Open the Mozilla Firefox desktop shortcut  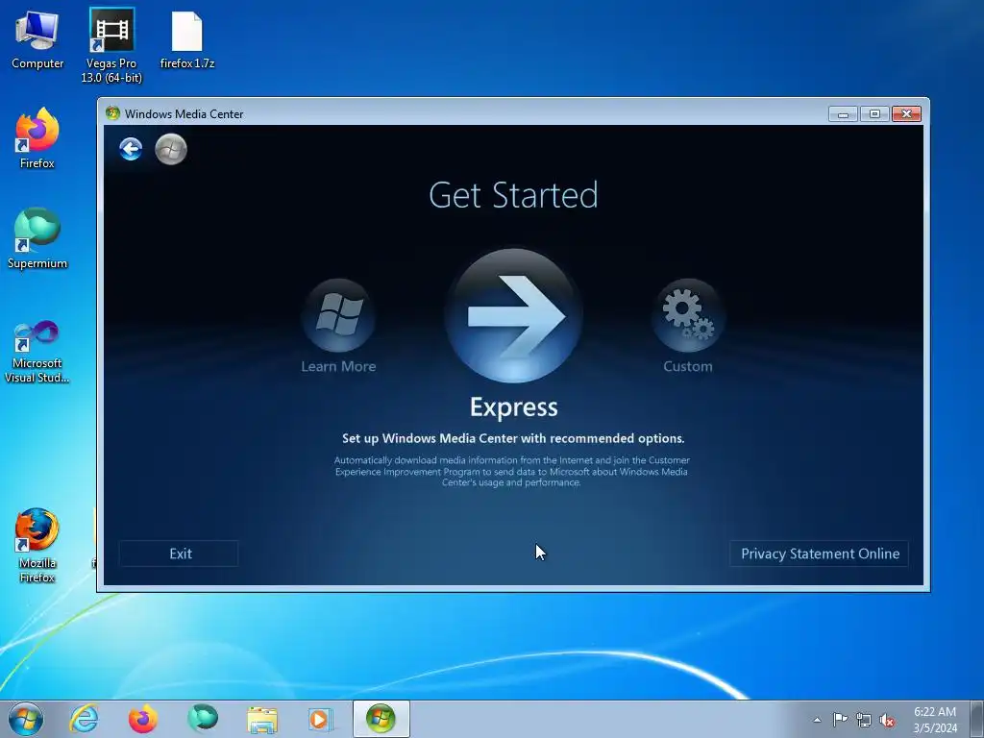37,545
